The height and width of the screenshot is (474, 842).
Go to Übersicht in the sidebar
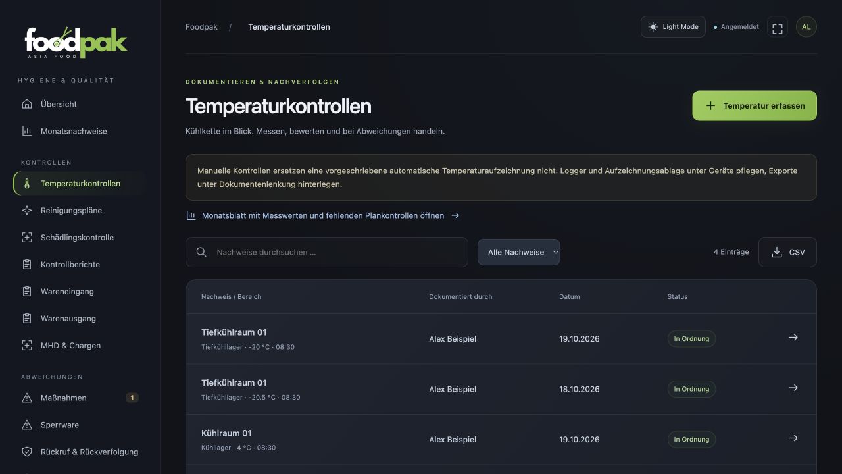80,104
